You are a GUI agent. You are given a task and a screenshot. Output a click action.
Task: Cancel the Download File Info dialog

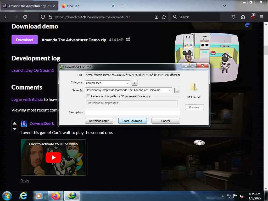[x=166, y=121]
